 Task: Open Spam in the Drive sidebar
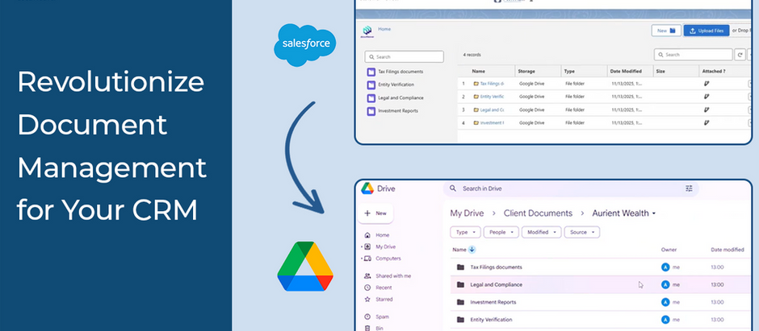click(x=376, y=317)
